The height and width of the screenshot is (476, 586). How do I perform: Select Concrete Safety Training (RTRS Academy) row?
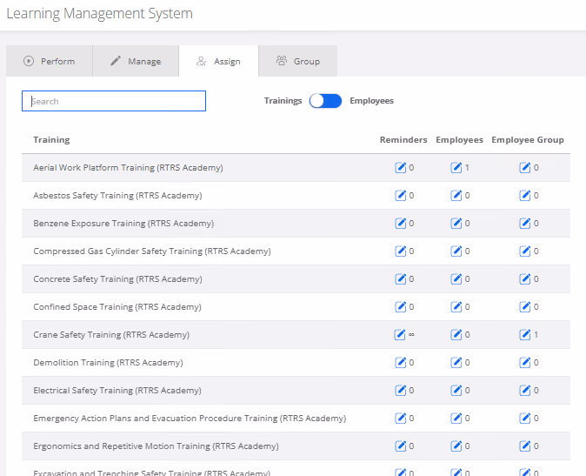[x=296, y=279]
